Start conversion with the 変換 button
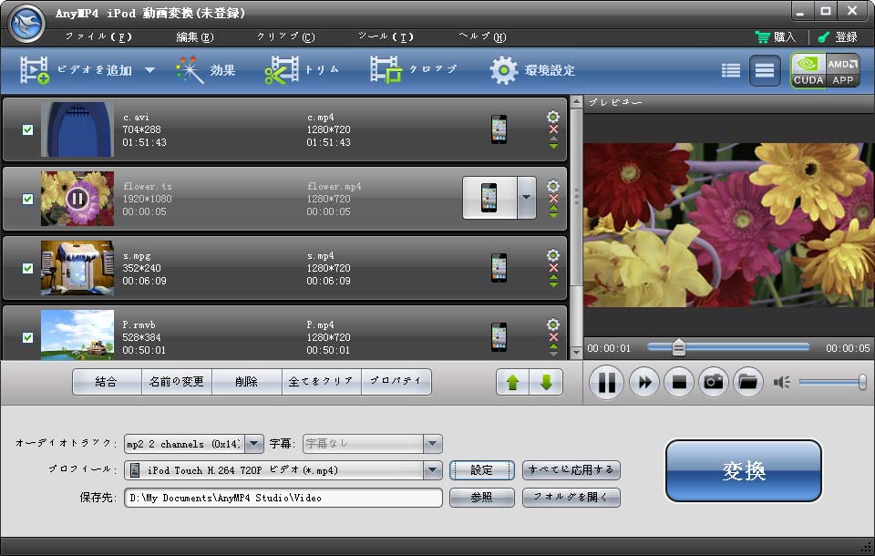Image resolution: width=875 pixels, height=556 pixels. [744, 470]
